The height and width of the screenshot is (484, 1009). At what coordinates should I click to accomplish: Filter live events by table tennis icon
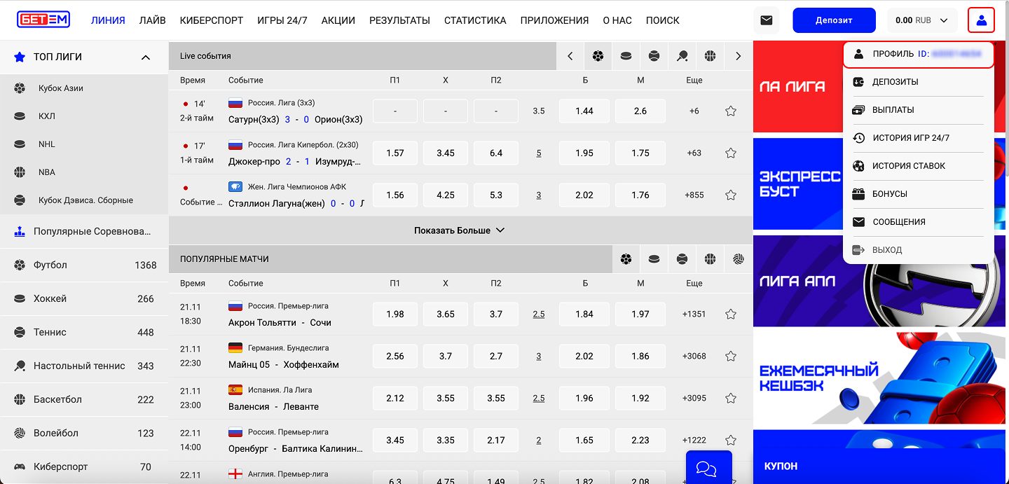pyautogui.click(x=682, y=56)
